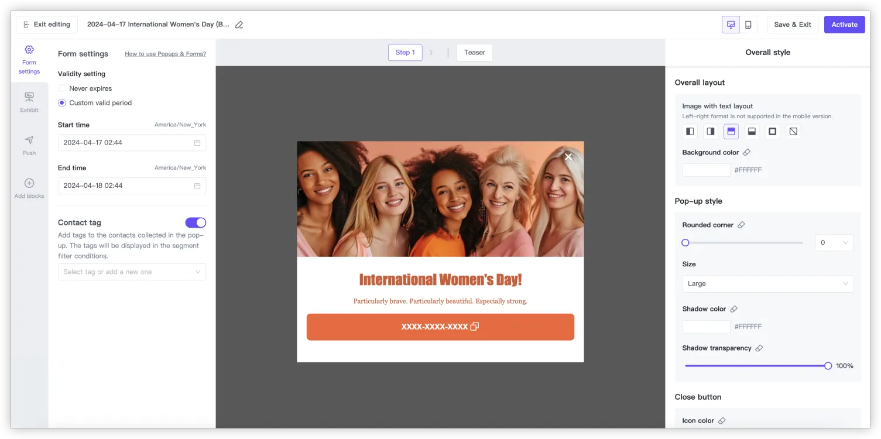The height and width of the screenshot is (439, 881).
Task: Expand the rounded corner value dropdown
Action: [834, 243]
